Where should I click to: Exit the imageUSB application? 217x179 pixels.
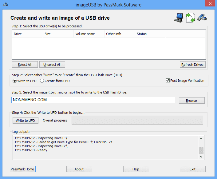pyautogui.click(x=193, y=169)
